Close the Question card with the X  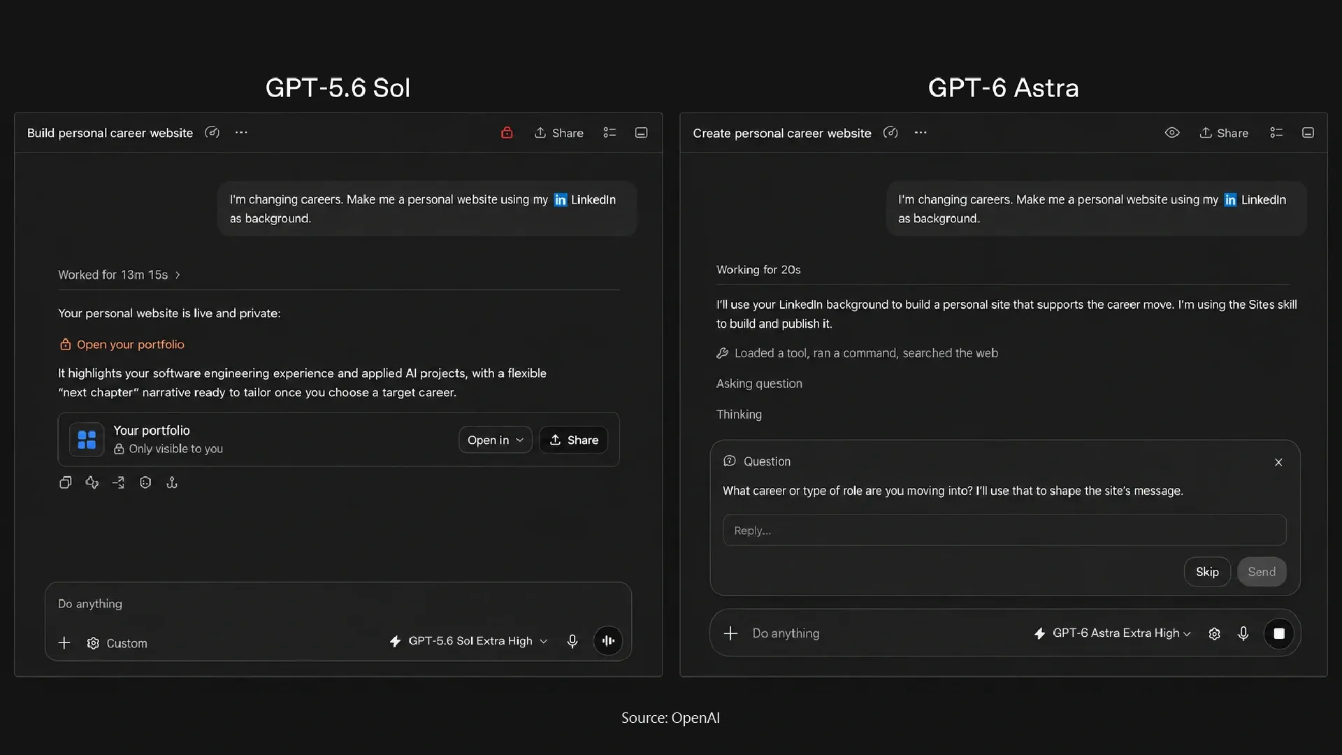pyautogui.click(x=1278, y=462)
